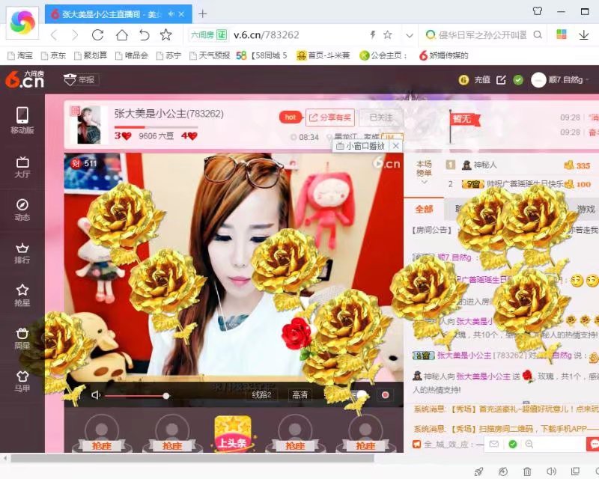
Task: Favorite page via star inside address bar
Action: click(x=388, y=35)
